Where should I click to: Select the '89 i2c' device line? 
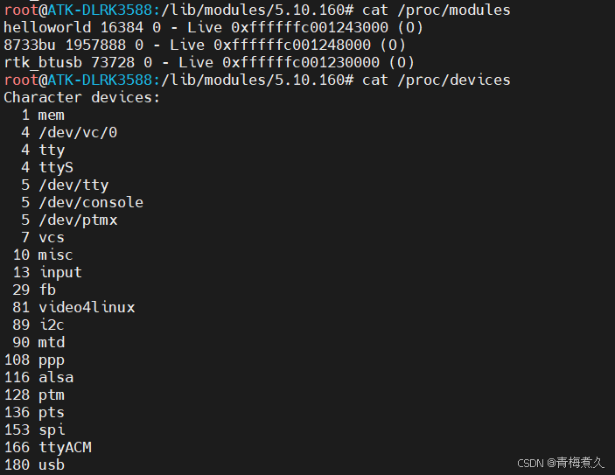coord(38,325)
